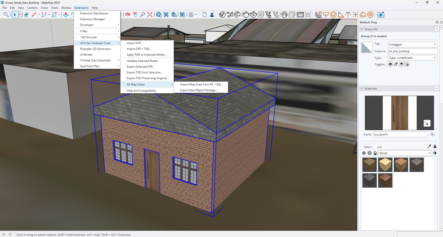The height and width of the screenshot is (237, 443).
Task: Add a V-Ray Dome Light
Action: pyautogui.click(x=363, y=14)
